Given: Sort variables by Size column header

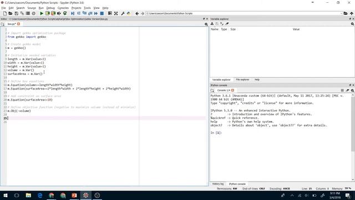Looking at the screenshot, I should click(233, 29).
